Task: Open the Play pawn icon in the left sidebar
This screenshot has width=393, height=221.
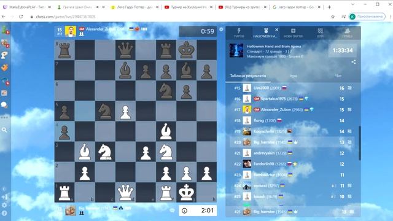Action: coord(5,30)
